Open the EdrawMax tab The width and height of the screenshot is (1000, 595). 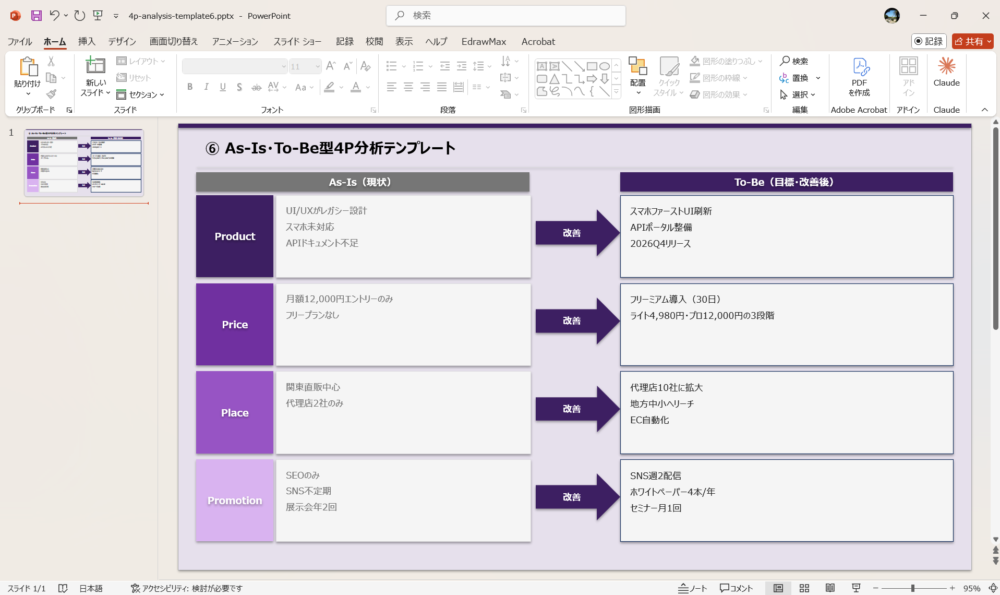(x=484, y=41)
